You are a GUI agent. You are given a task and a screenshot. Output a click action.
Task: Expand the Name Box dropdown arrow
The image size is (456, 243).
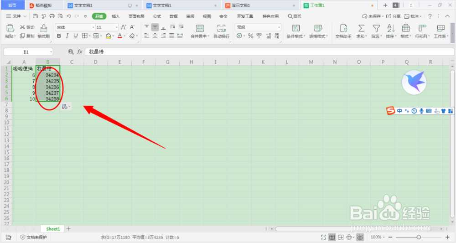(x=51, y=52)
